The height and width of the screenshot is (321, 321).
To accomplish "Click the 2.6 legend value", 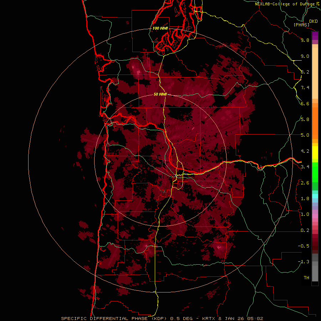I will point(305,183).
